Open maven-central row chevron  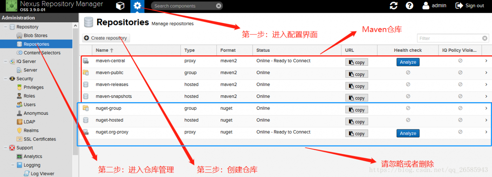[x=486, y=61]
